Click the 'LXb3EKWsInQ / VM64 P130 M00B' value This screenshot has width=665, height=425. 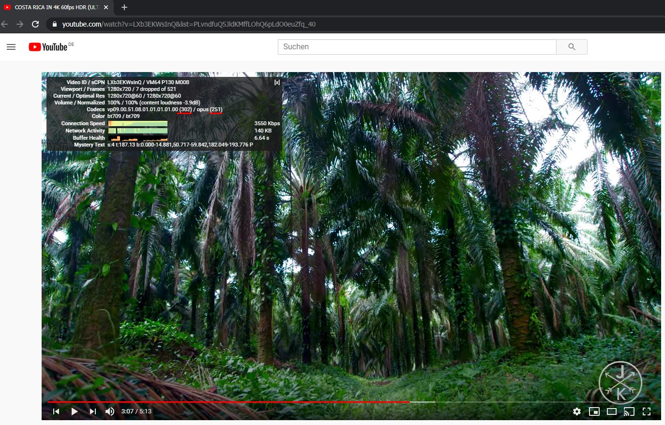pyautogui.click(x=149, y=82)
